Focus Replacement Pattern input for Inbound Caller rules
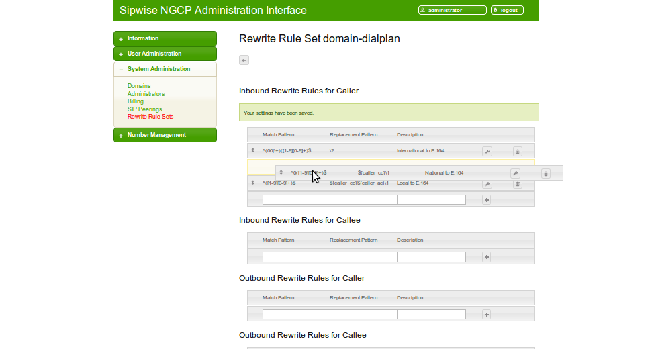 (x=363, y=200)
